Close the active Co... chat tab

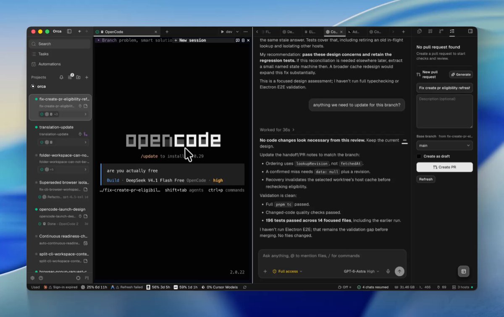341,32
